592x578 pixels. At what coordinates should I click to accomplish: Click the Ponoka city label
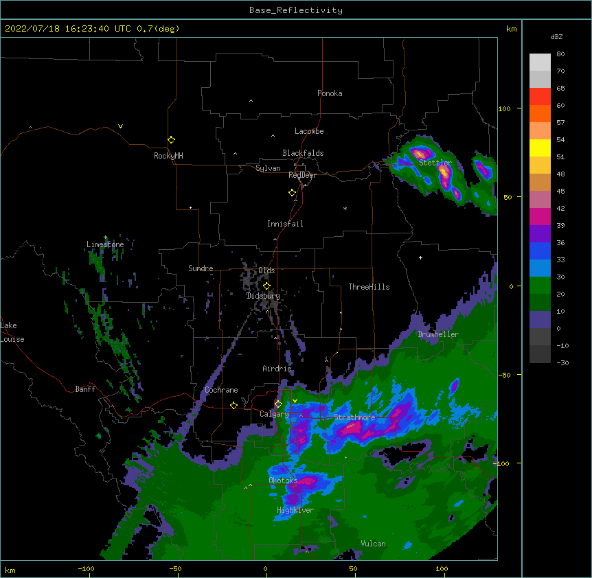tap(330, 93)
